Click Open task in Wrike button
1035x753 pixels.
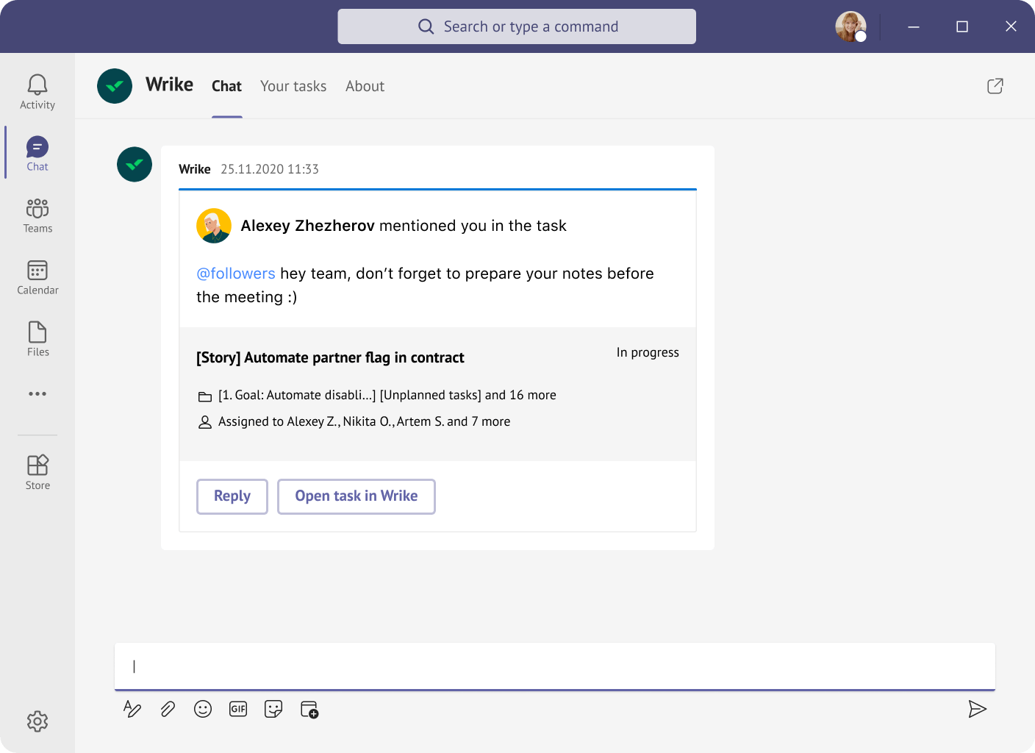point(356,496)
